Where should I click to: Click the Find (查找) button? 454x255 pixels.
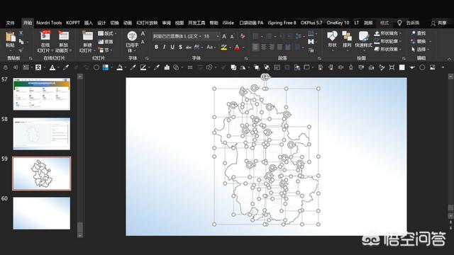[x=418, y=33]
